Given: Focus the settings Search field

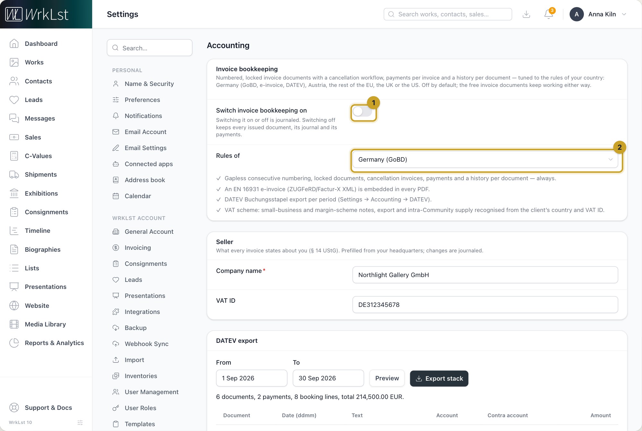Looking at the screenshot, I should (x=150, y=48).
